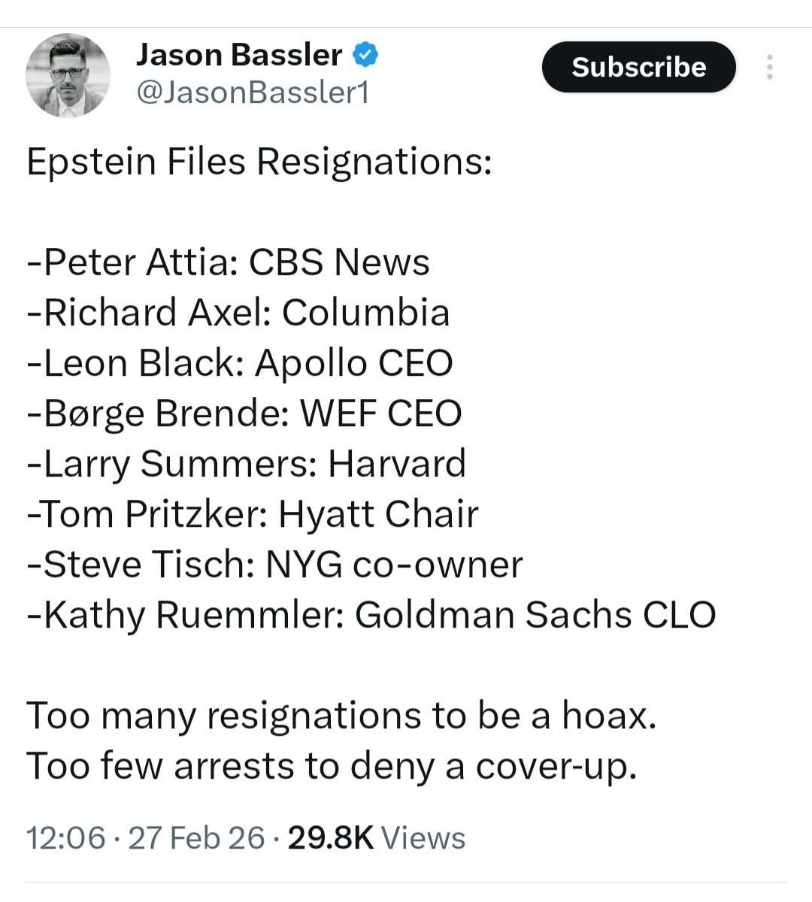Click the Jason Bassler display name
This screenshot has height=902, width=812.
click(x=239, y=55)
